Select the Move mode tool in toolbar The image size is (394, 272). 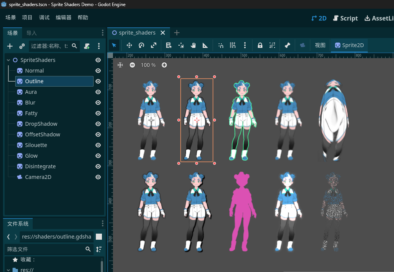coord(129,45)
